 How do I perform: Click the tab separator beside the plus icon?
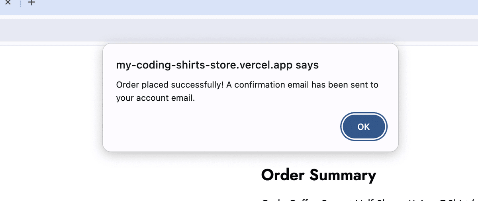[20, 2]
